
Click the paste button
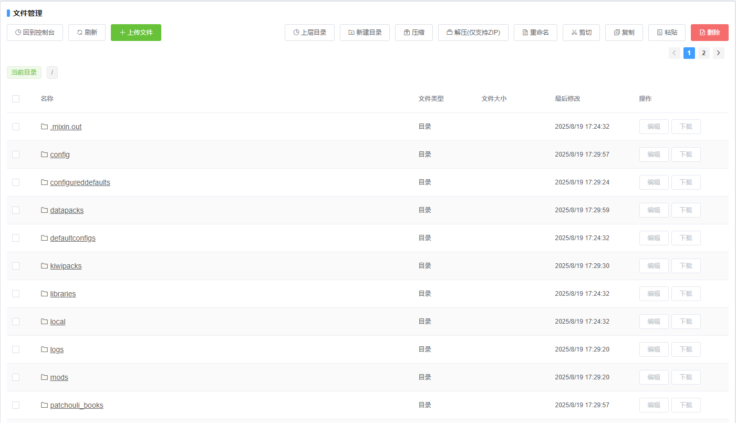[667, 33]
